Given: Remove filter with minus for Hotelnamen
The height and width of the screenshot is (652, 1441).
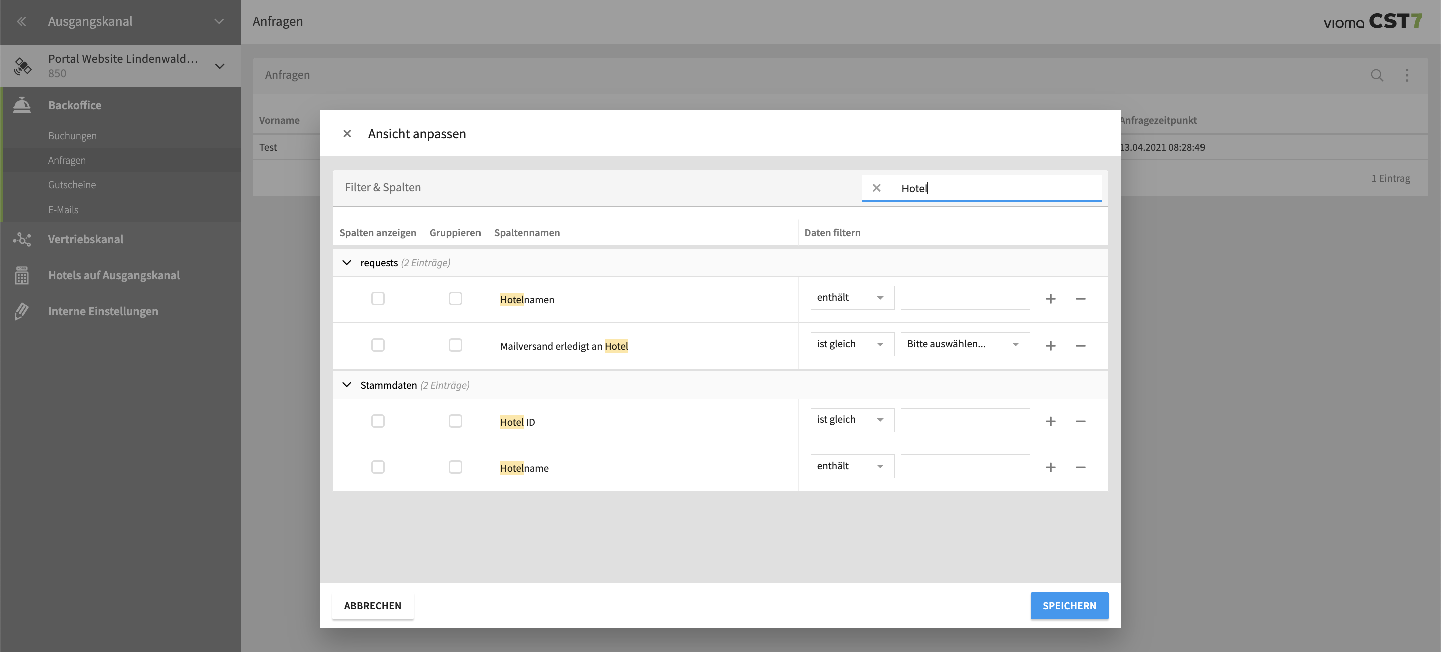Looking at the screenshot, I should [1081, 299].
